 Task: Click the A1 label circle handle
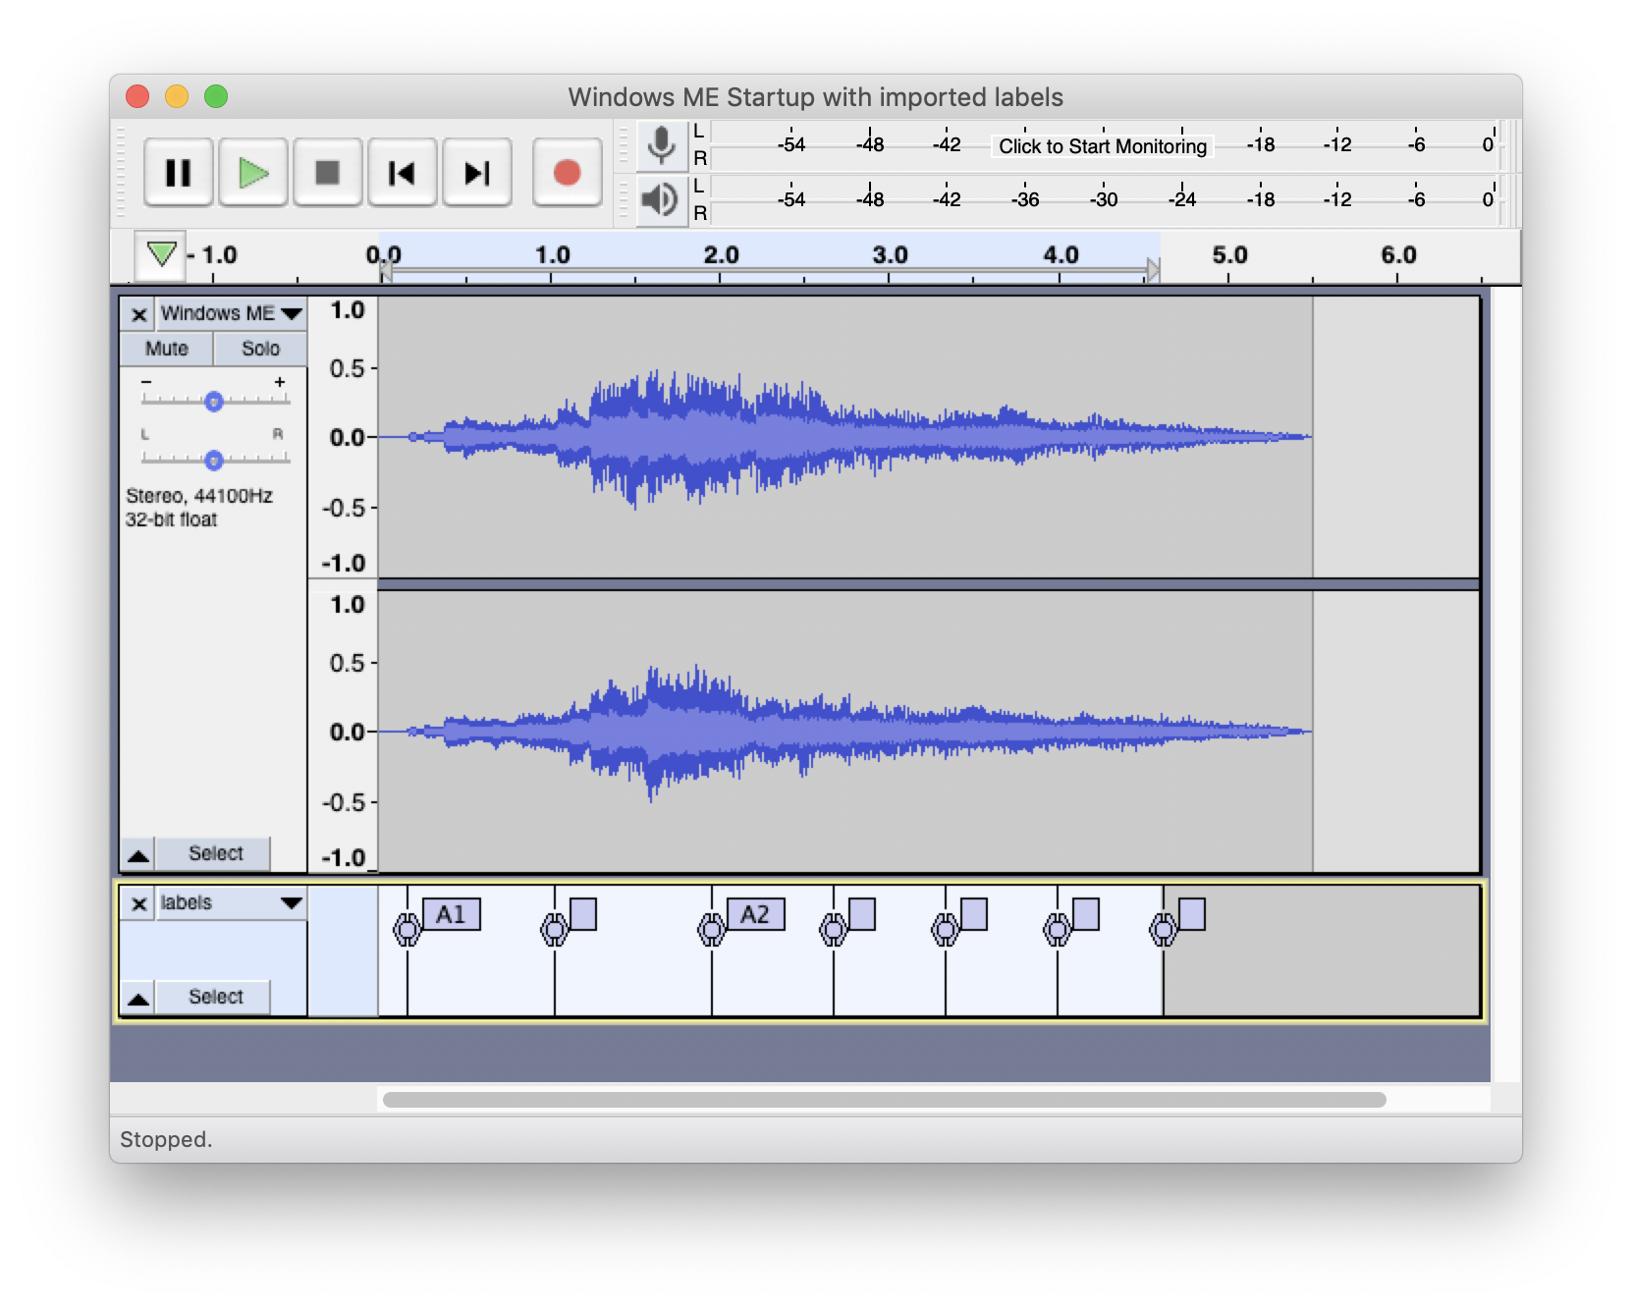click(407, 928)
